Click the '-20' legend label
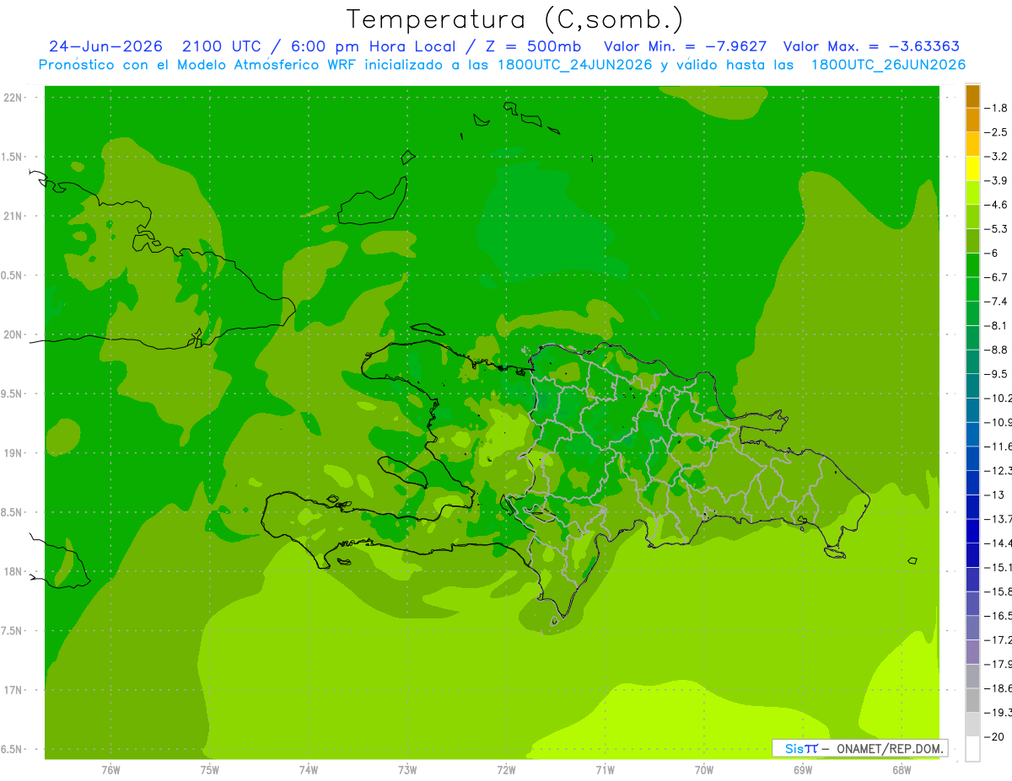This screenshot has height=781, width=1012. pos(993,737)
